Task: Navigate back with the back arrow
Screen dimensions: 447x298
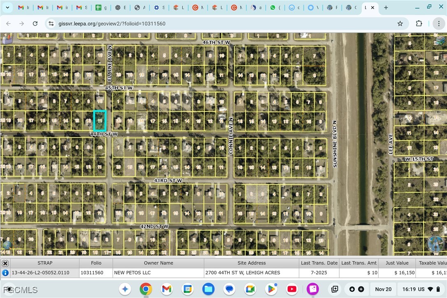Action: (8, 23)
